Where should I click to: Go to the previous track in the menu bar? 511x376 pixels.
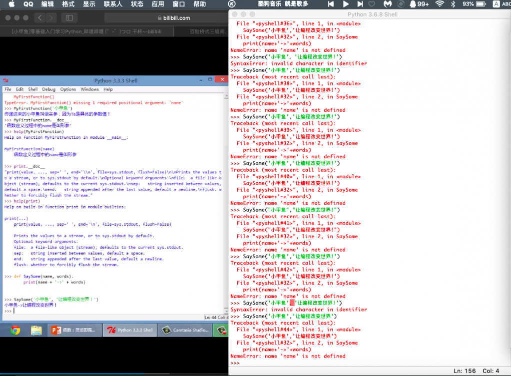pos(331,4)
